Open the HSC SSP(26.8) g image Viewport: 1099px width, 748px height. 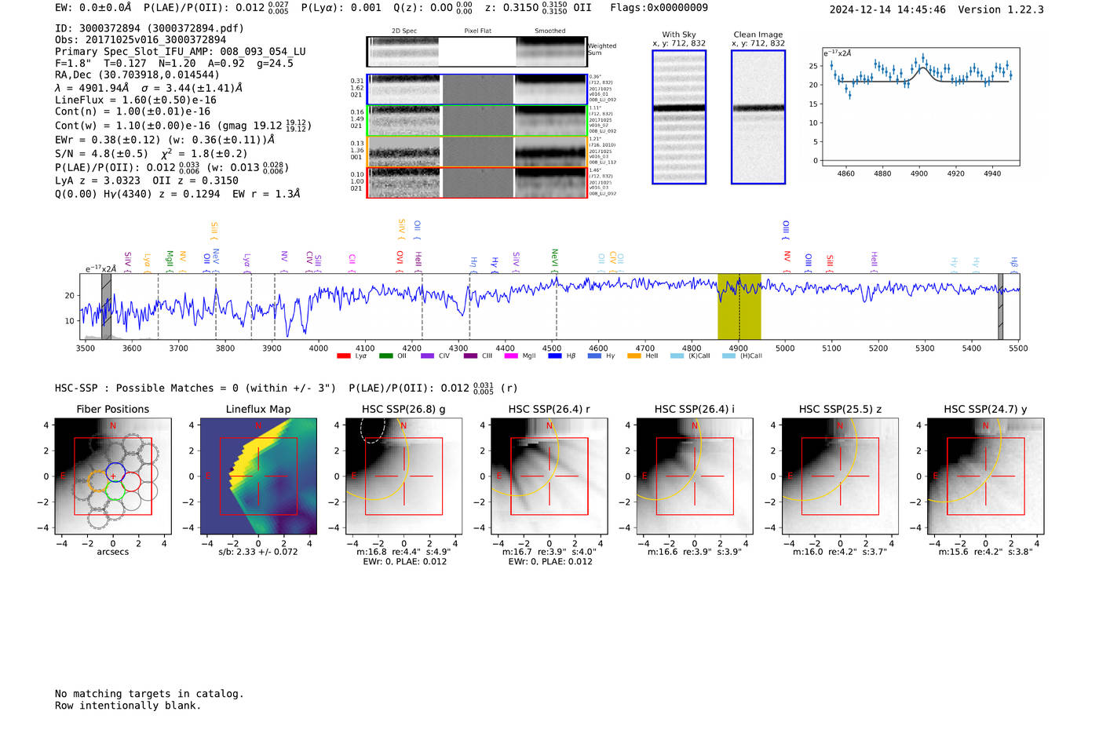(x=404, y=476)
